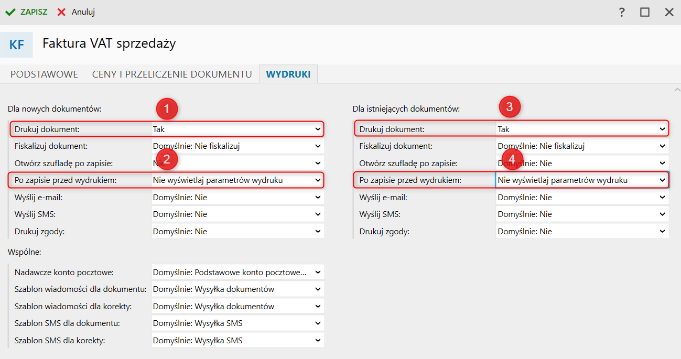
Task: Expand Otwórz szufladę po zapisie for new documents
Action: [237, 163]
